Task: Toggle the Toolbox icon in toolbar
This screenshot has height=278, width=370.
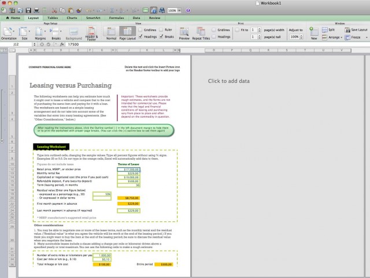Action: click(x=154, y=10)
